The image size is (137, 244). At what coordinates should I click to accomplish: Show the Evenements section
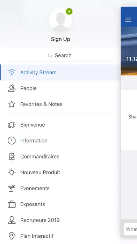(x=60, y=188)
